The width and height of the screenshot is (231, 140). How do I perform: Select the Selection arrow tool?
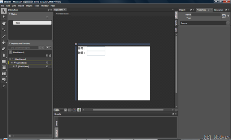pyautogui.click(x=4, y=11)
